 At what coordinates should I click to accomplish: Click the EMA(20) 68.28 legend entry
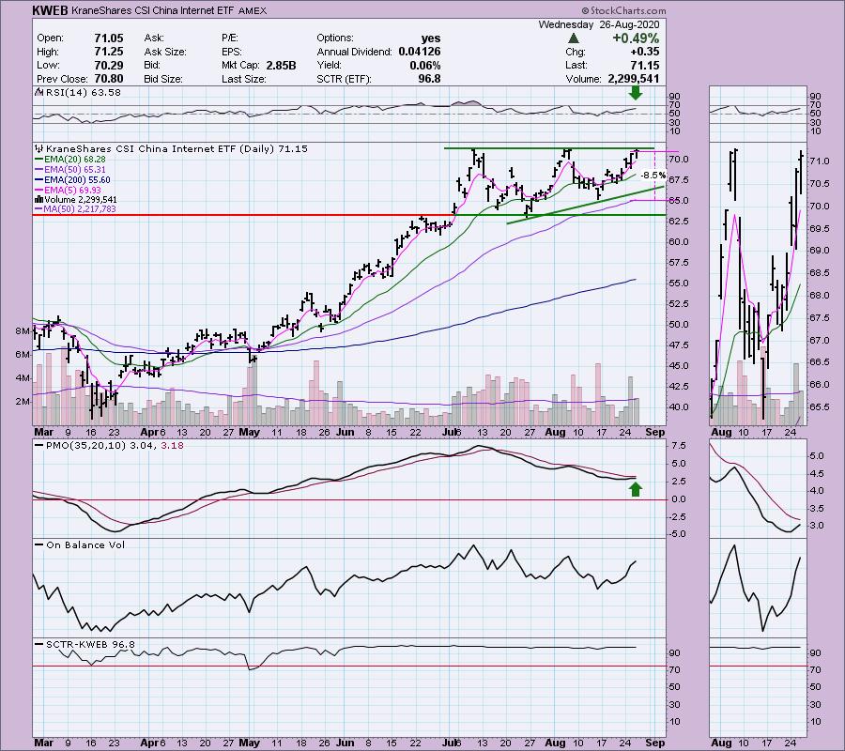point(75,160)
